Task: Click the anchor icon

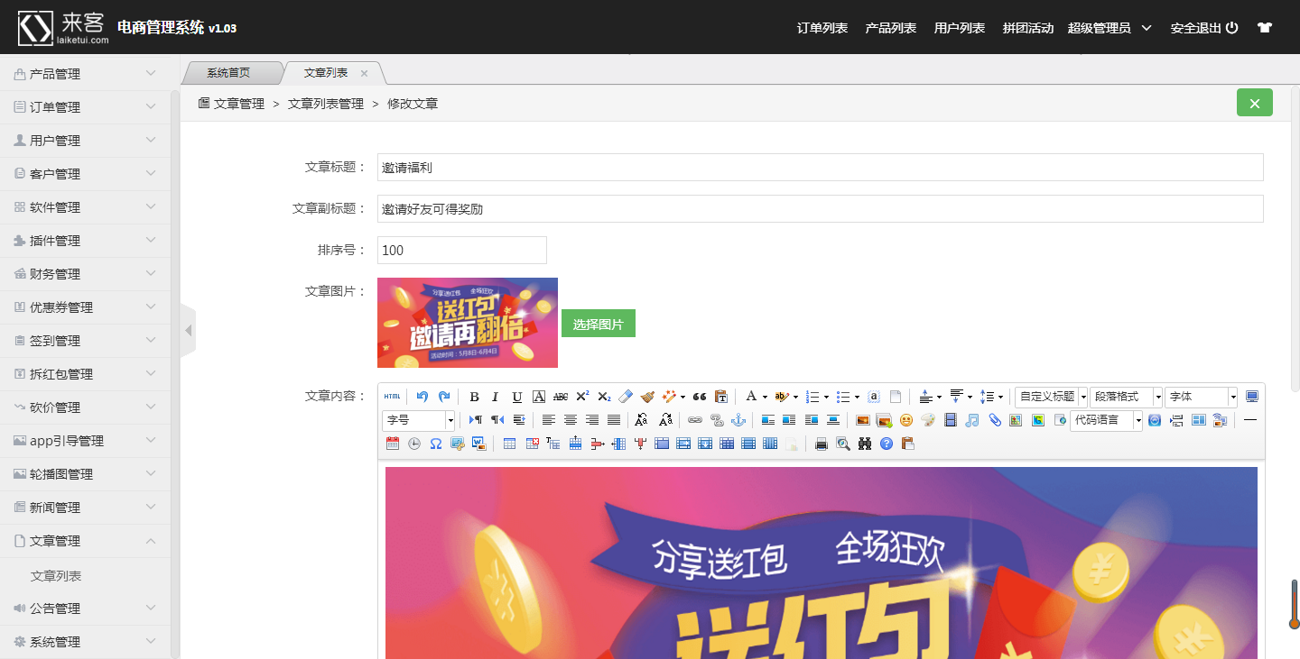Action: (x=738, y=420)
